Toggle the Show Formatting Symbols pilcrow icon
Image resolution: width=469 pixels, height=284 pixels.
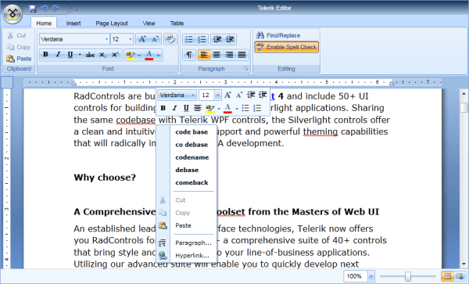coord(189,55)
